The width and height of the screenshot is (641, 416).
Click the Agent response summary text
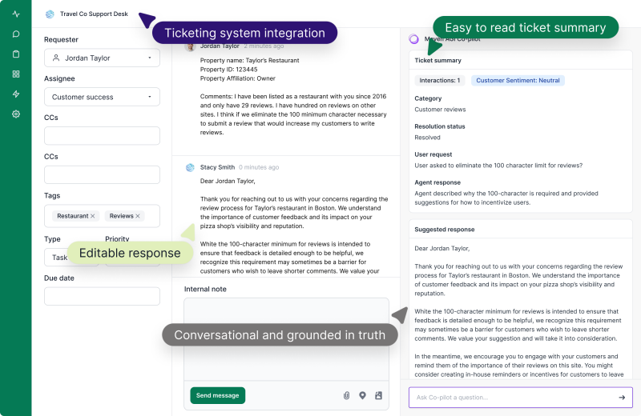click(506, 198)
